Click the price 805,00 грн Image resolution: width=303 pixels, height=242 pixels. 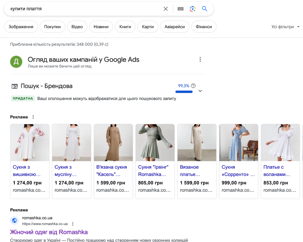tap(150, 183)
